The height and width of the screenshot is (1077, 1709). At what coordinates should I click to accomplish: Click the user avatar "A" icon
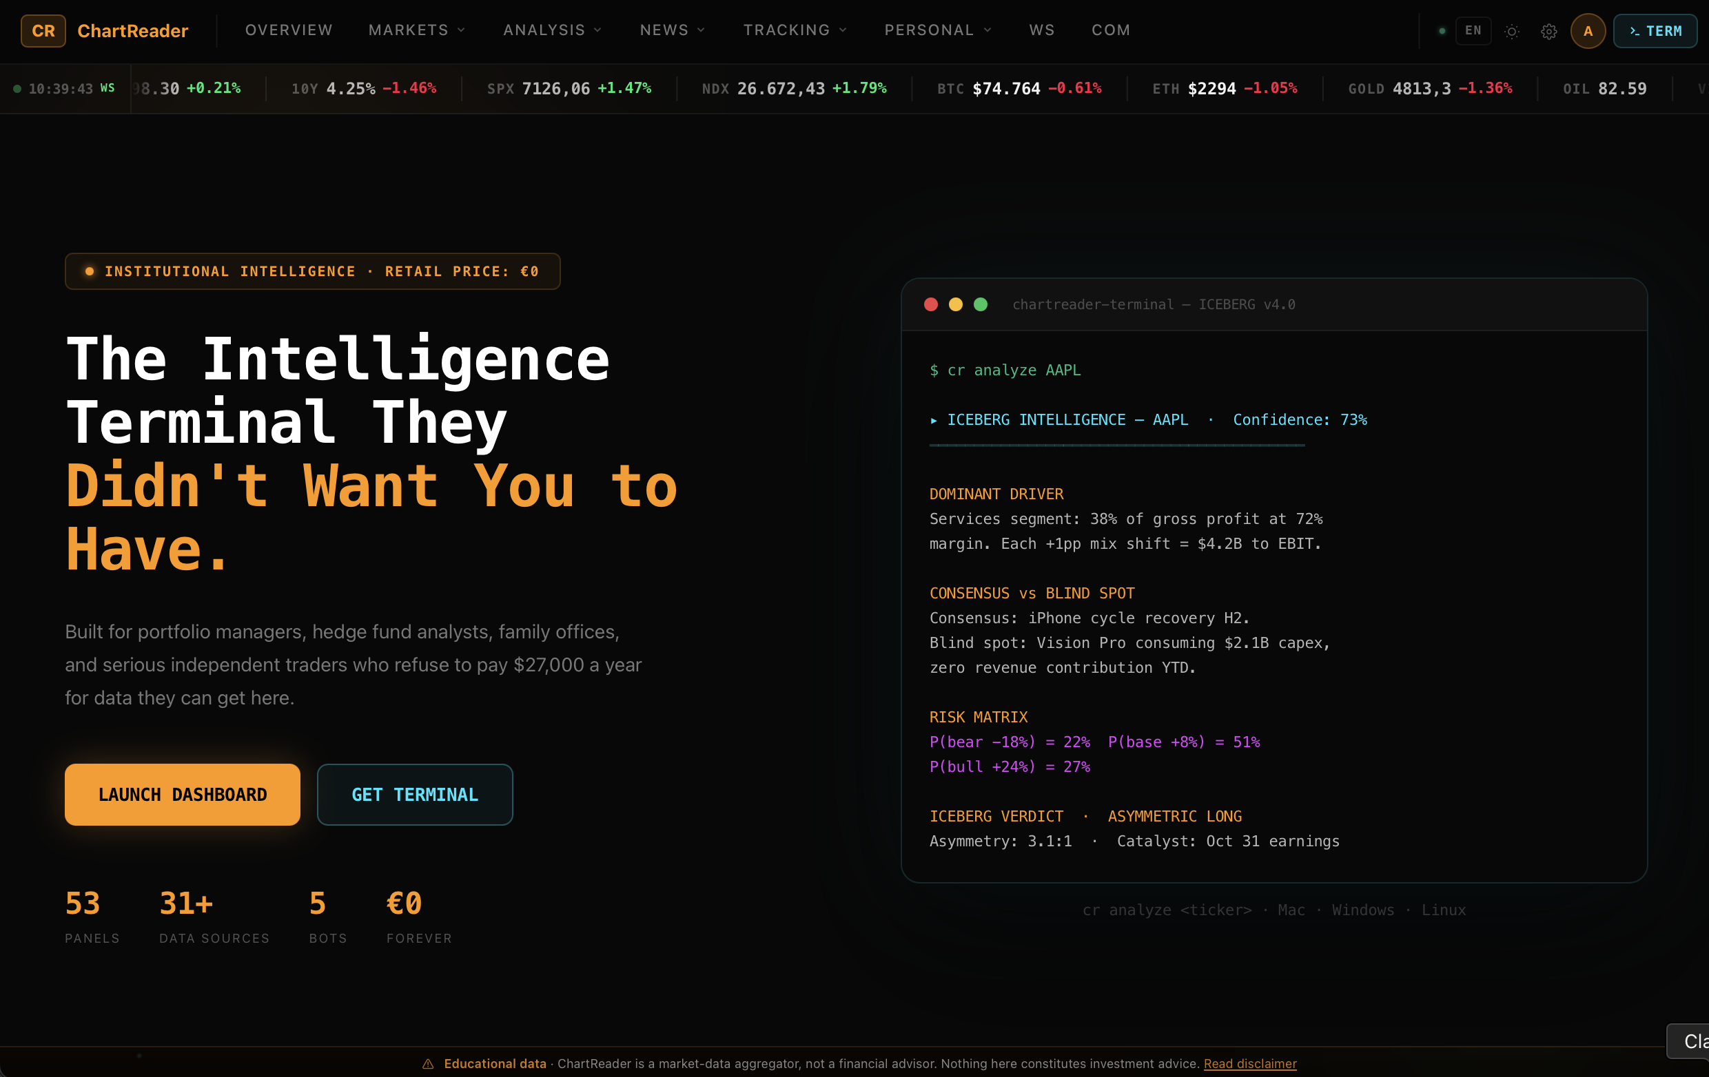(x=1588, y=31)
